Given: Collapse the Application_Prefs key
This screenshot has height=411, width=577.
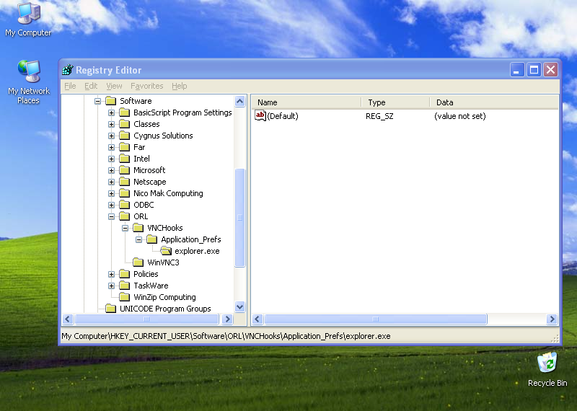Looking at the screenshot, I should (x=139, y=239).
